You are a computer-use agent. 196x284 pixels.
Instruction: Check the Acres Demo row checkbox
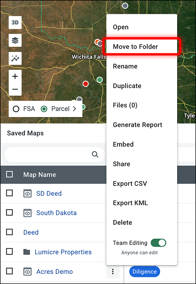coord(10,271)
